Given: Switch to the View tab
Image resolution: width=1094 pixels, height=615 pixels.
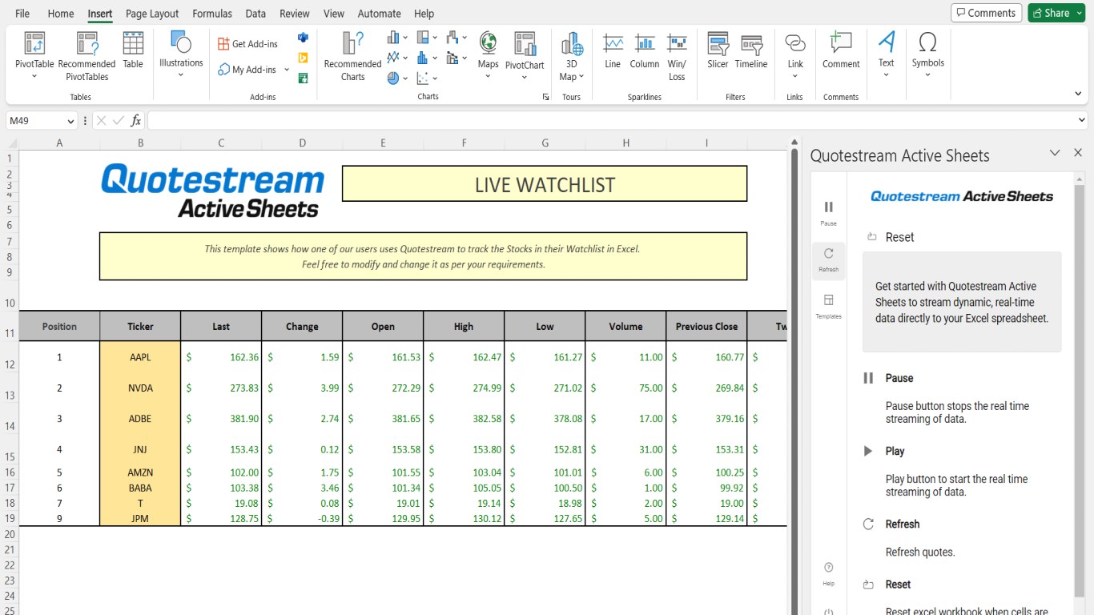Looking at the screenshot, I should [334, 14].
